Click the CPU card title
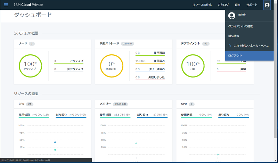278x163 pixels. coord(21,104)
